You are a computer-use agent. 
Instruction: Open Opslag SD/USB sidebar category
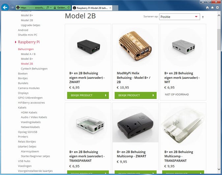click(27, 132)
